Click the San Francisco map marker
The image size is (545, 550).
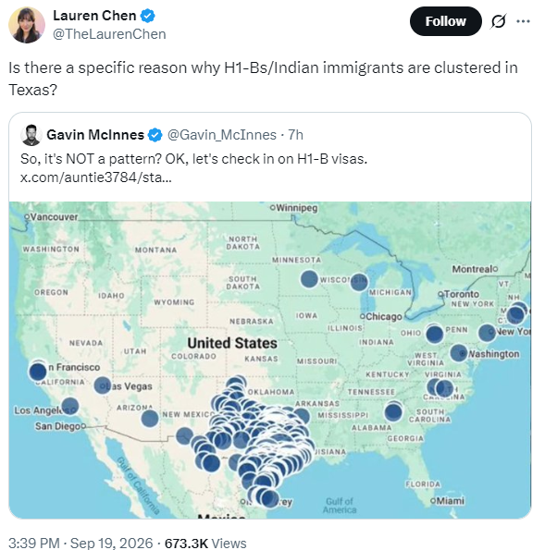point(38,372)
